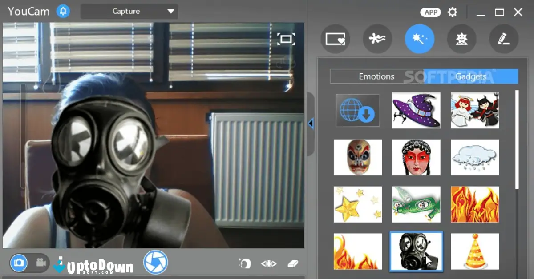Select the Avatar effects category

click(x=461, y=39)
